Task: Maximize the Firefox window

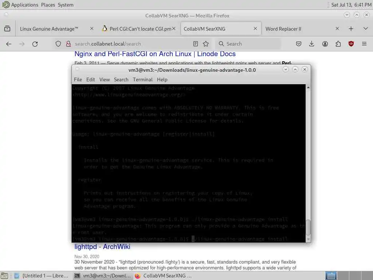Action: [357, 15]
